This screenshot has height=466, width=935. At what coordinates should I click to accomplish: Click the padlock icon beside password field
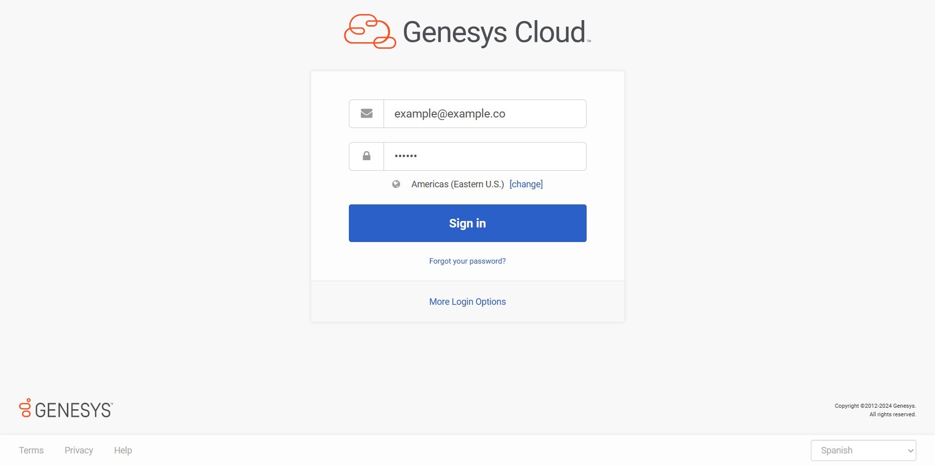click(x=366, y=156)
